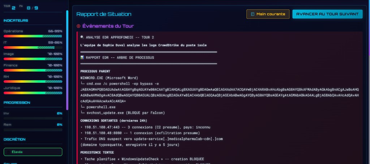
Task: Click the PERSISTENCE TENTEE heading
Action: click(x=97, y=152)
